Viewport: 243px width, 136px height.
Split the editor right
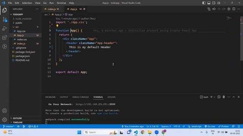click(234, 9)
